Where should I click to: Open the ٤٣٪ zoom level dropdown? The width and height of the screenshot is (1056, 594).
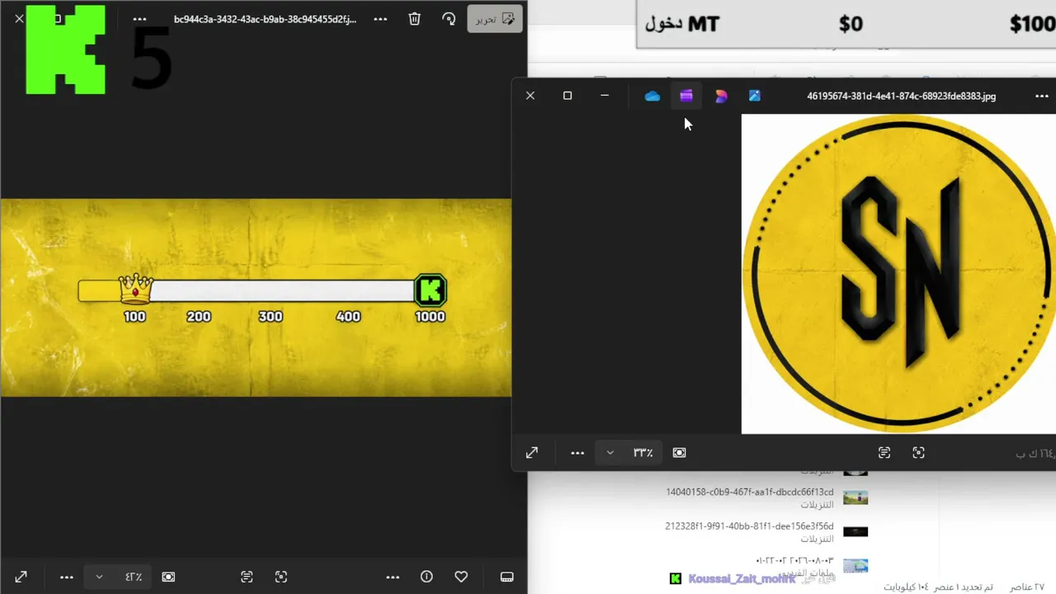click(x=99, y=577)
